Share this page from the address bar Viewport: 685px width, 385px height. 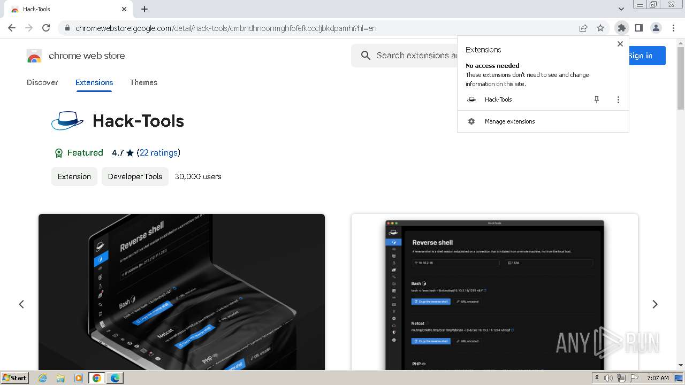click(x=583, y=28)
